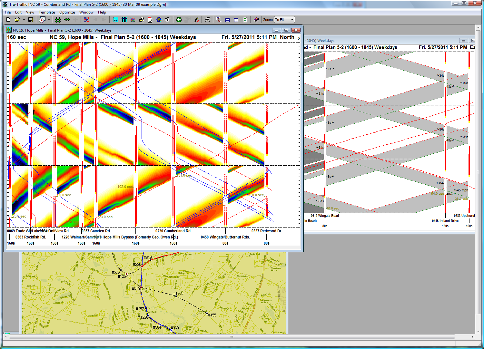The height and width of the screenshot is (349, 484).
Task: Open the properties toolbar icon
Action: pos(168,20)
